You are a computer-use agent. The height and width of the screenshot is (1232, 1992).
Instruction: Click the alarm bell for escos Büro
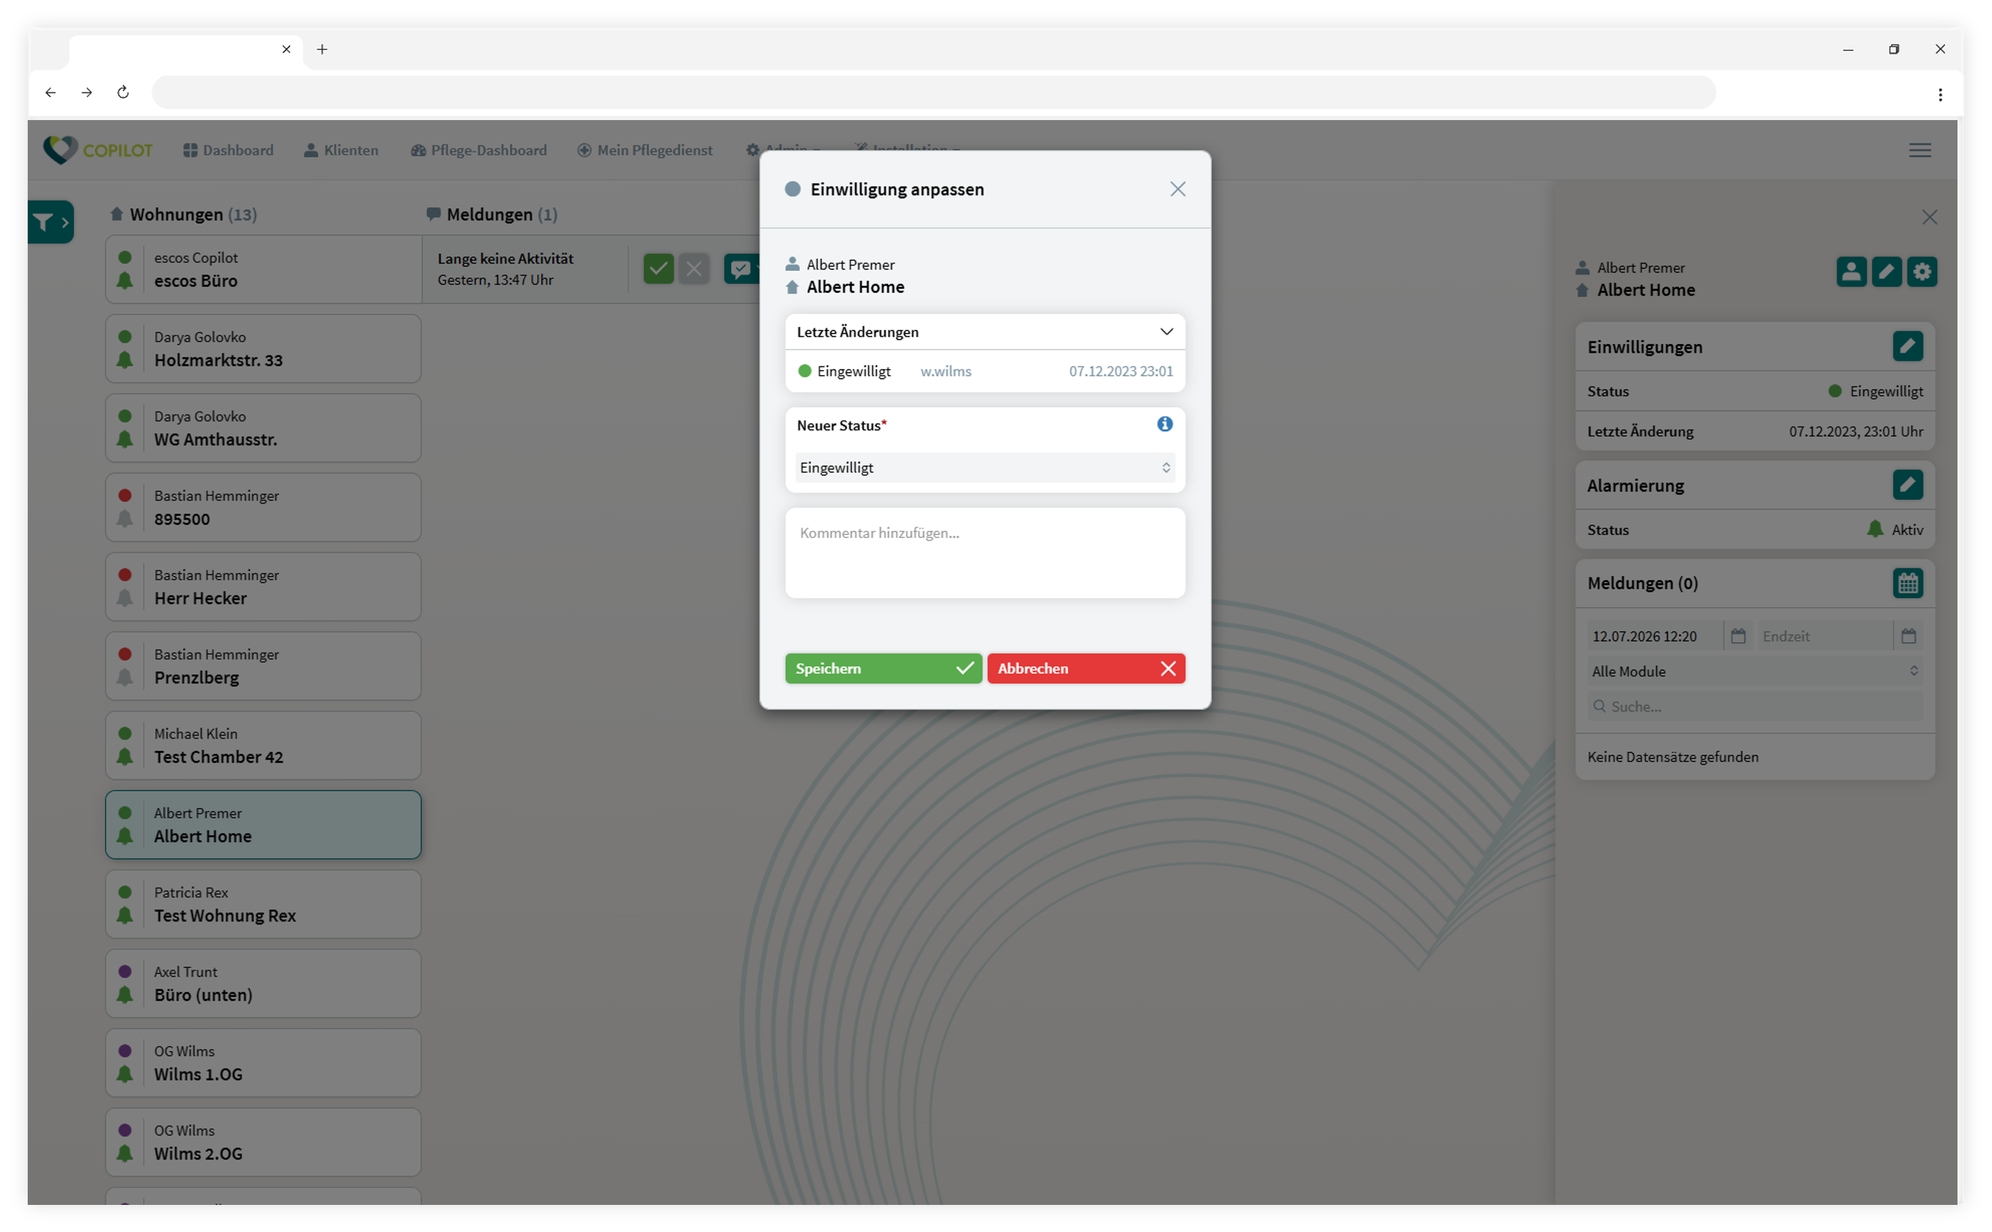(x=124, y=281)
